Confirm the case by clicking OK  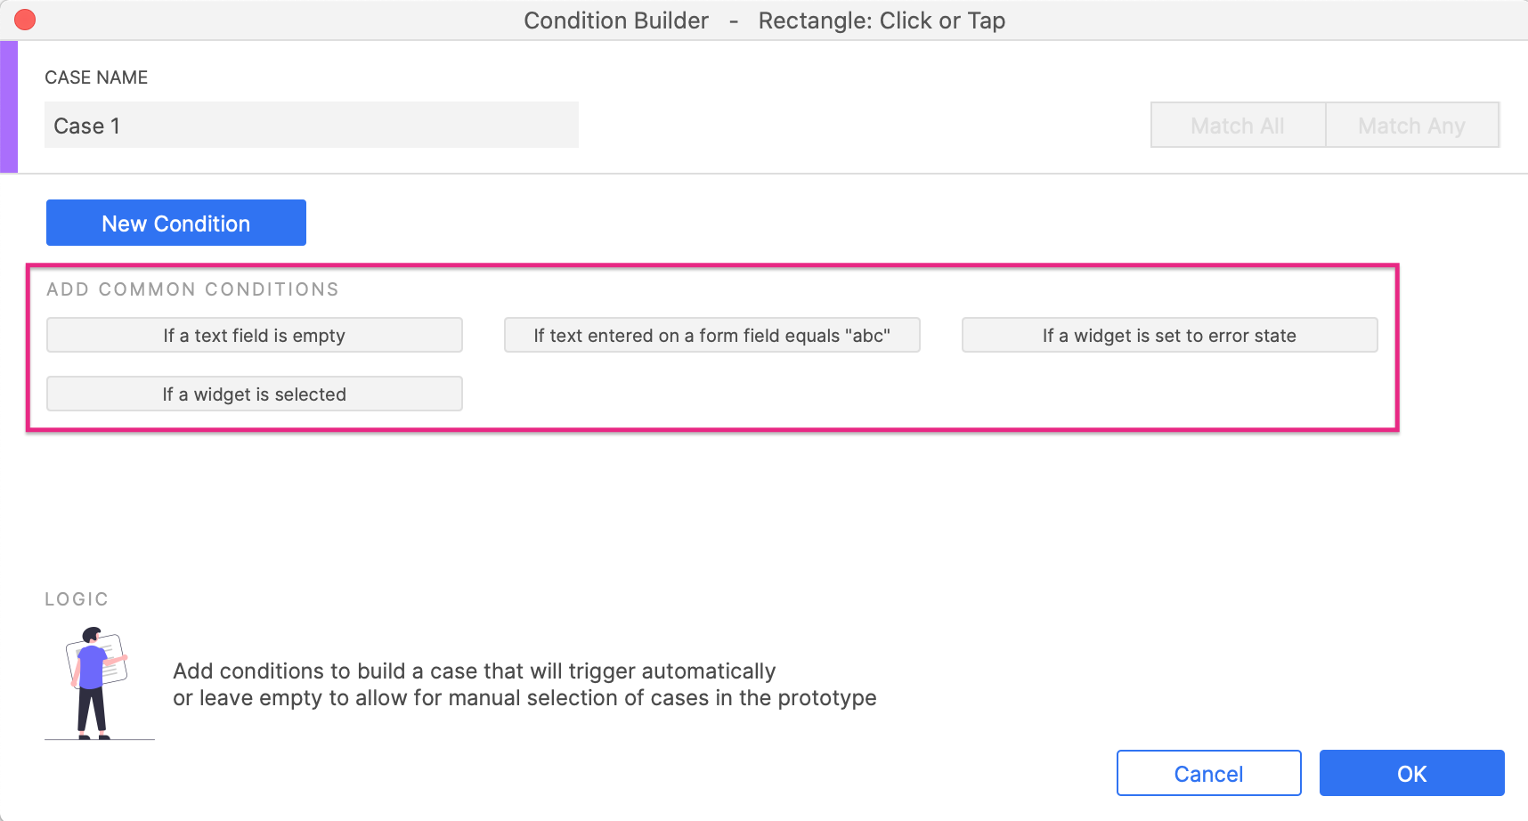tap(1411, 773)
